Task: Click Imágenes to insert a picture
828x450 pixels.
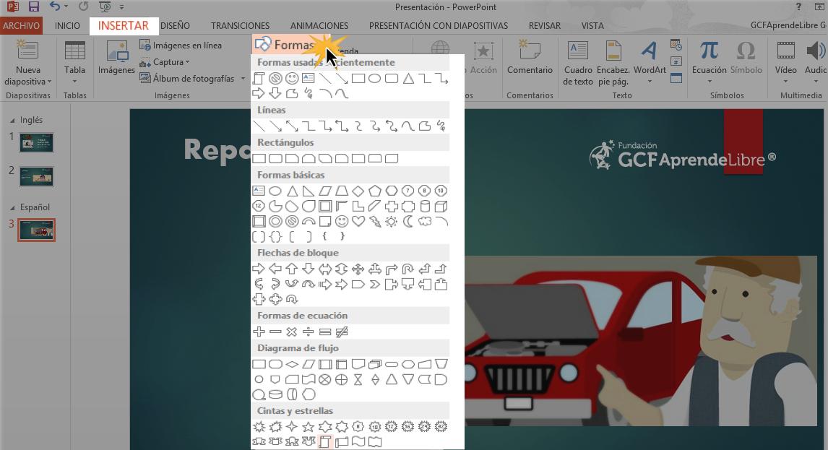Action: pyautogui.click(x=116, y=57)
